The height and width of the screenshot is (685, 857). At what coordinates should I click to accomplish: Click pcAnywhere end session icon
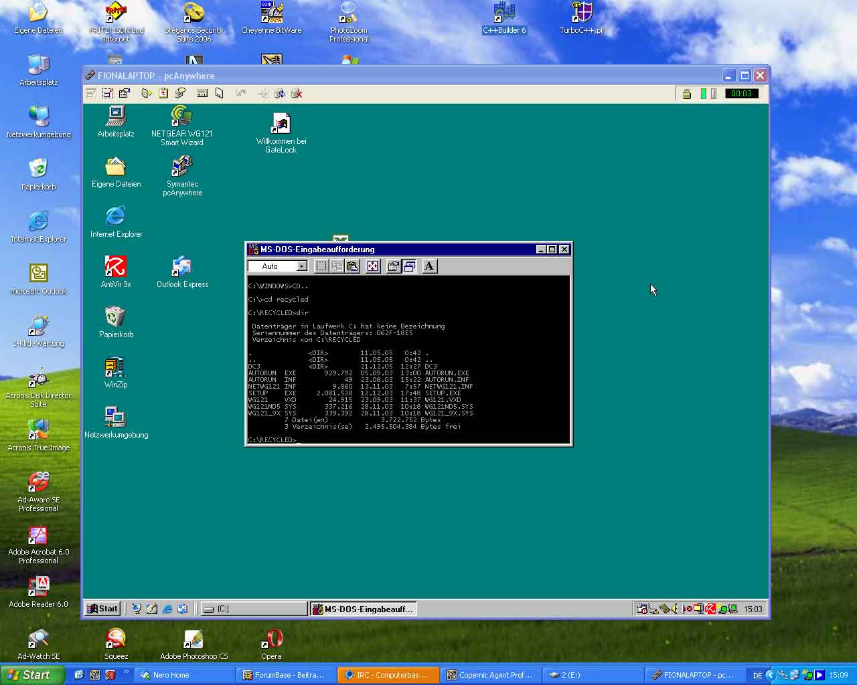297,94
